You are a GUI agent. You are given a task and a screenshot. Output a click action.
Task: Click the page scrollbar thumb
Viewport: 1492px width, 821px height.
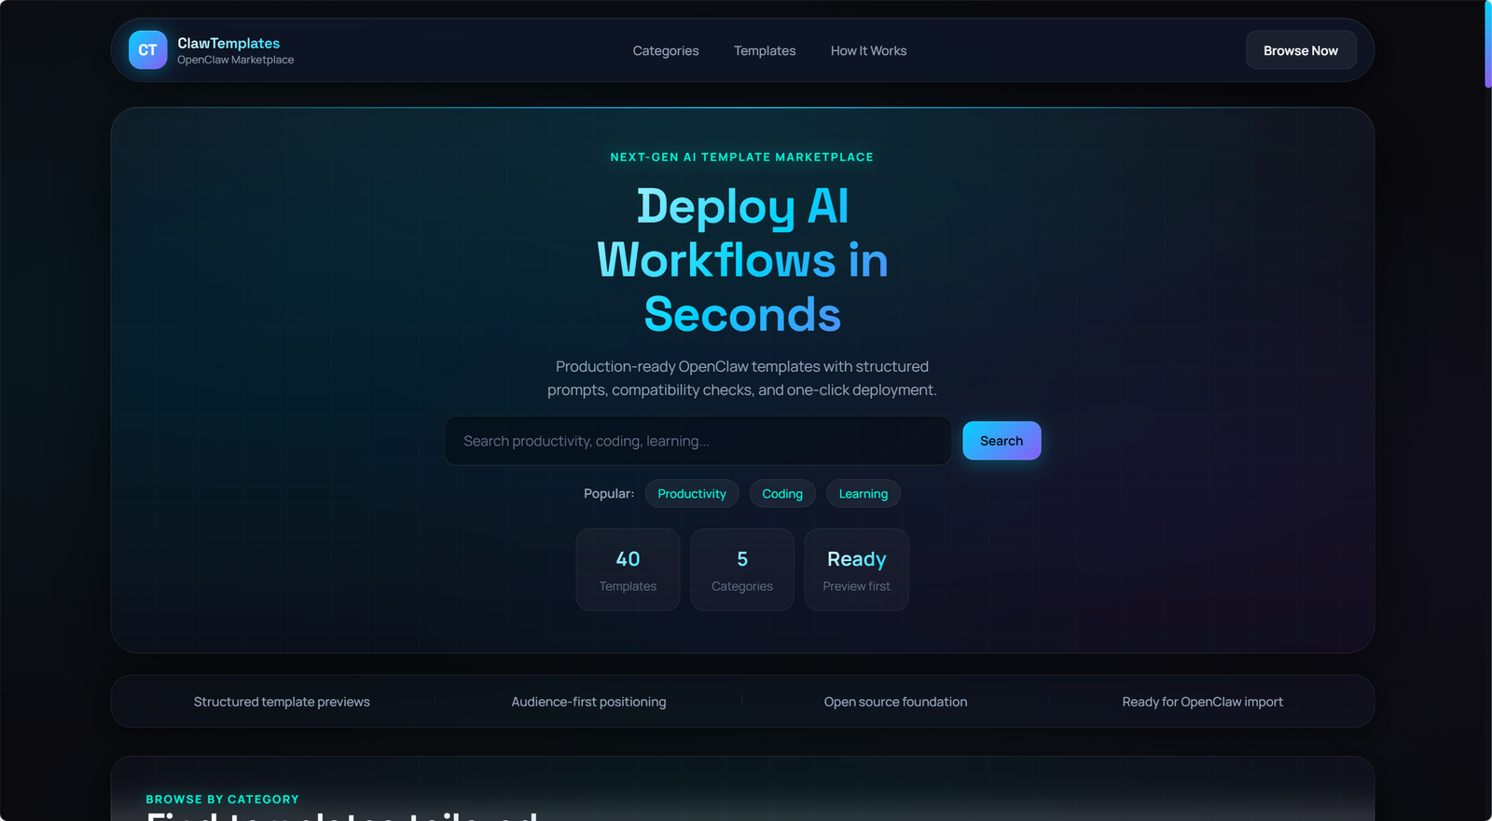tap(1487, 44)
